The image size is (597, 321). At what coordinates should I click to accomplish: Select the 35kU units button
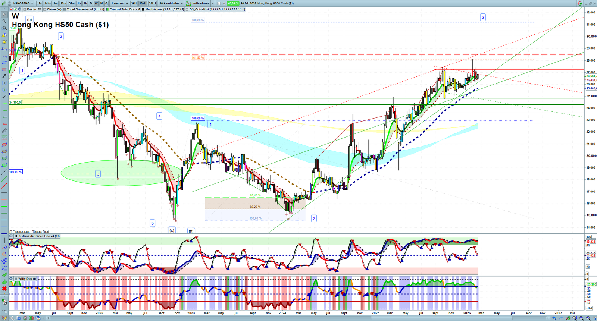pyautogui.click(x=152, y=3)
